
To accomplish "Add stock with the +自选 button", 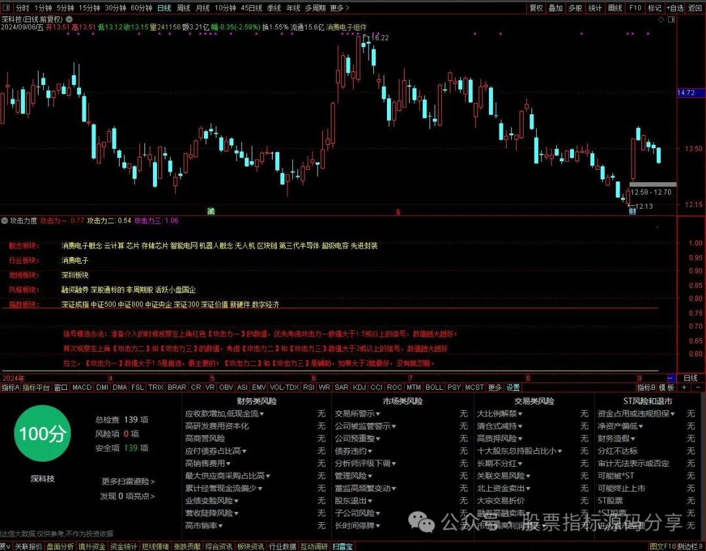I will (x=675, y=8).
